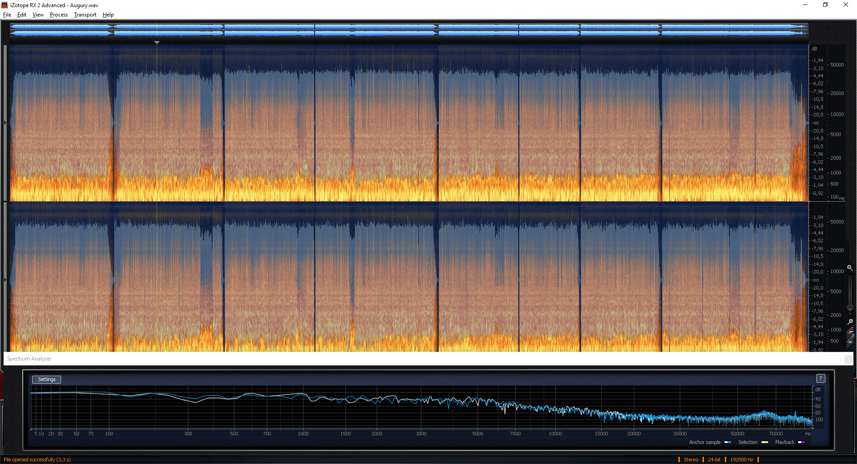Click the 50000 Hz label on left channel scale
The width and height of the screenshot is (857, 464).
pyautogui.click(x=837, y=65)
